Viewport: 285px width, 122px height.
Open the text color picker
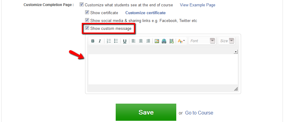(181, 41)
